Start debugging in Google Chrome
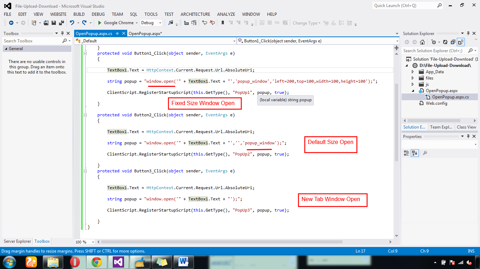The width and height of the screenshot is (480, 269). pos(116,23)
